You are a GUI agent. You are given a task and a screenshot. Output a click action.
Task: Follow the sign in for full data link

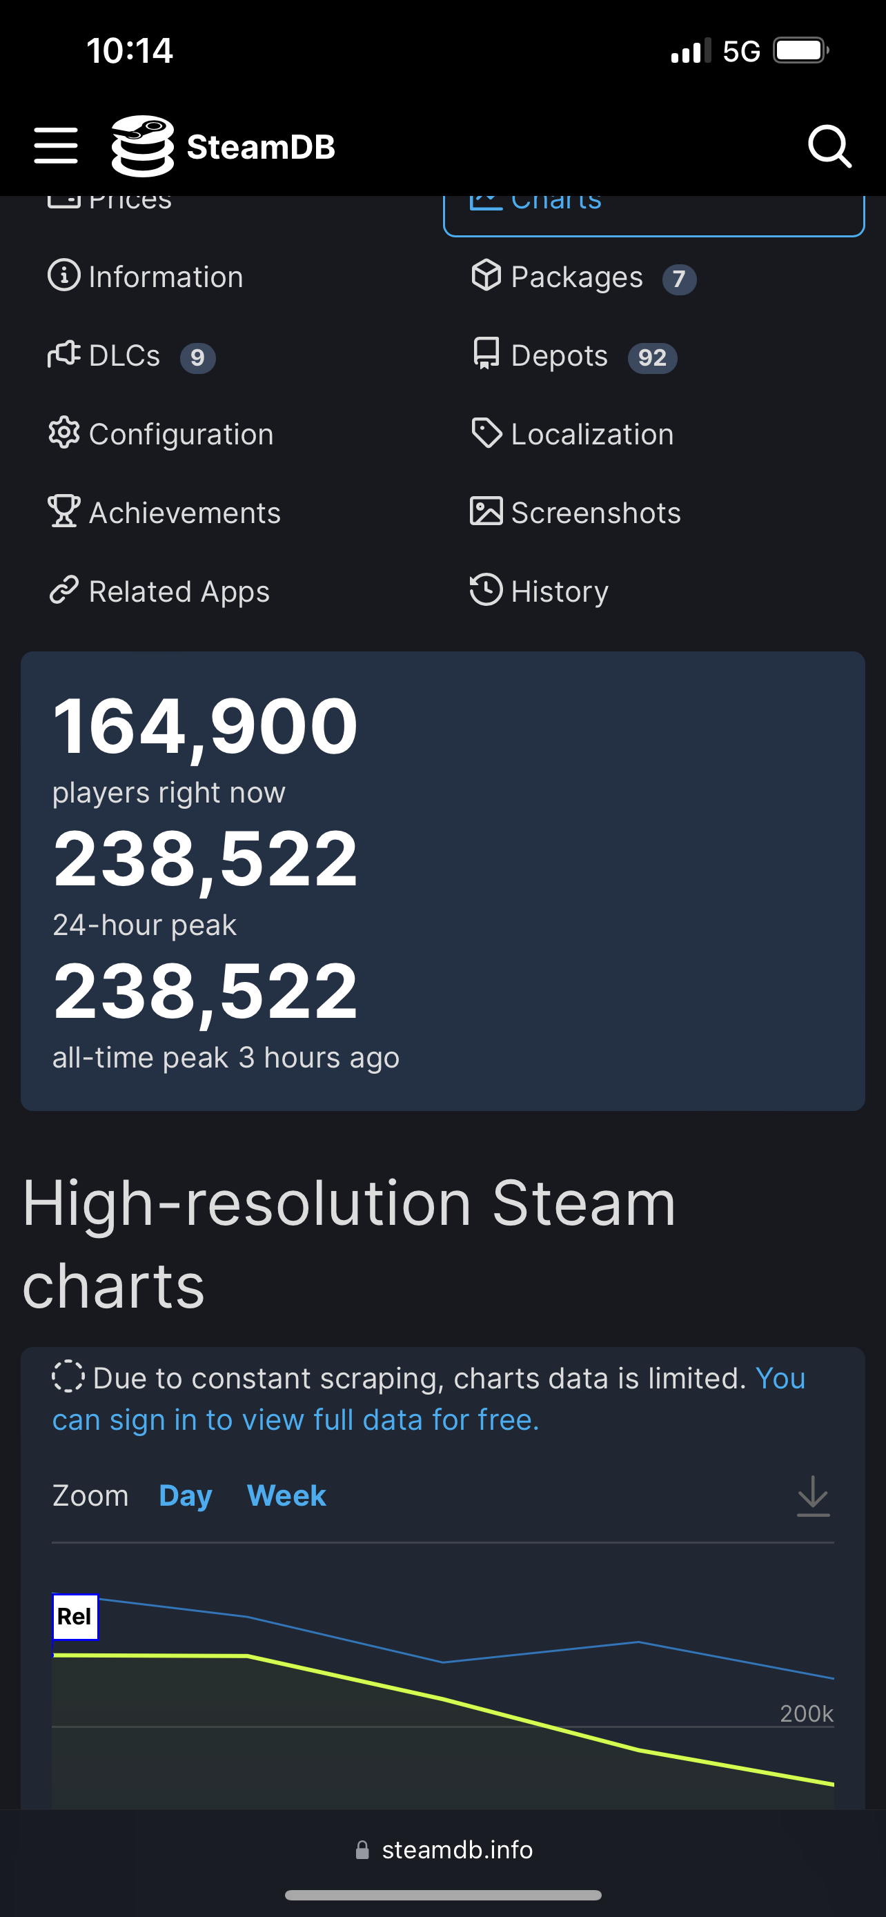click(295, 1420)
